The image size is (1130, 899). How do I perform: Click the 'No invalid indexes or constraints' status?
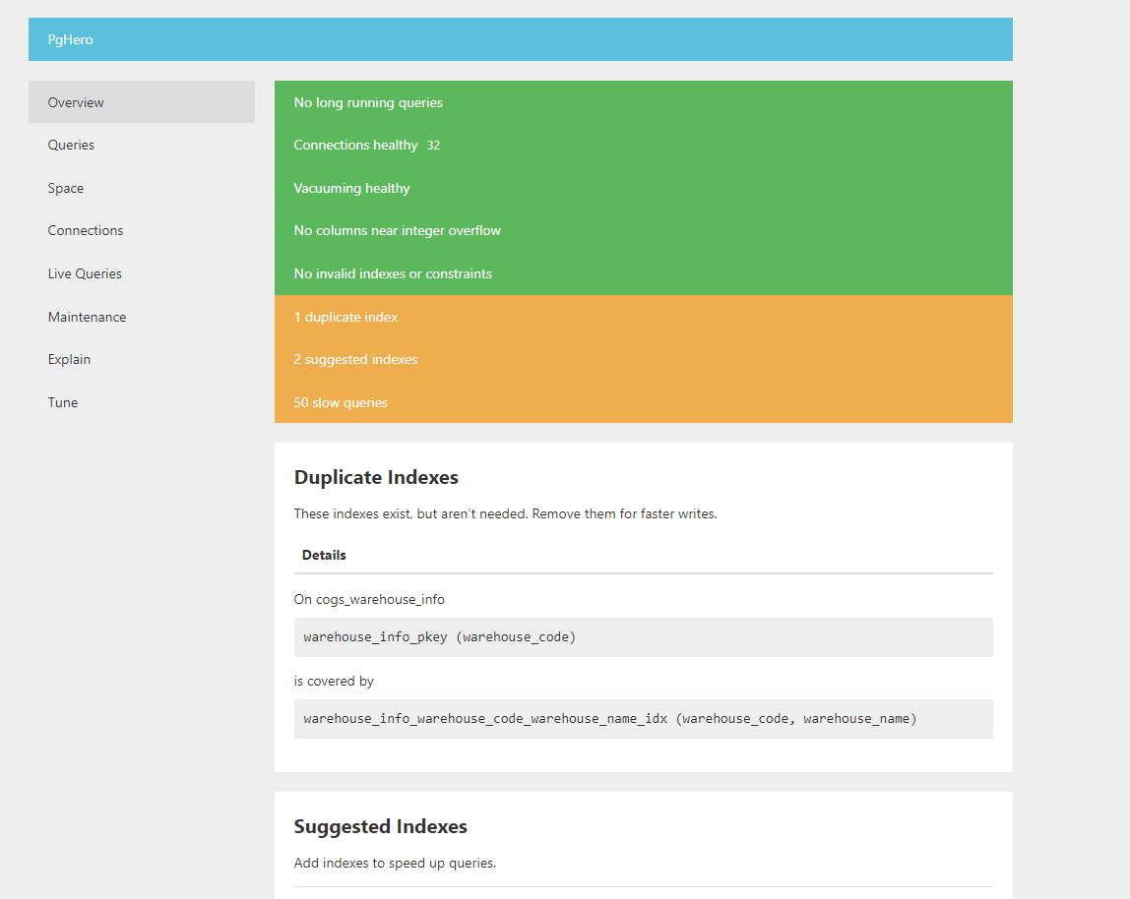point(393,273)
